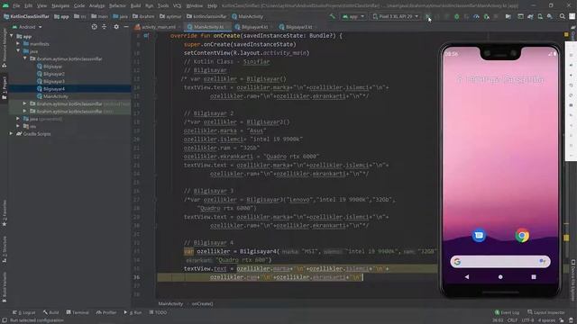
Task: Open the Run tool window
Action: [x=133, y=312]
